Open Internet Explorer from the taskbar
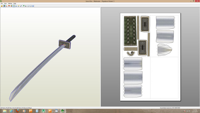This screenshot has height=113, width=200. pos(11,111)
